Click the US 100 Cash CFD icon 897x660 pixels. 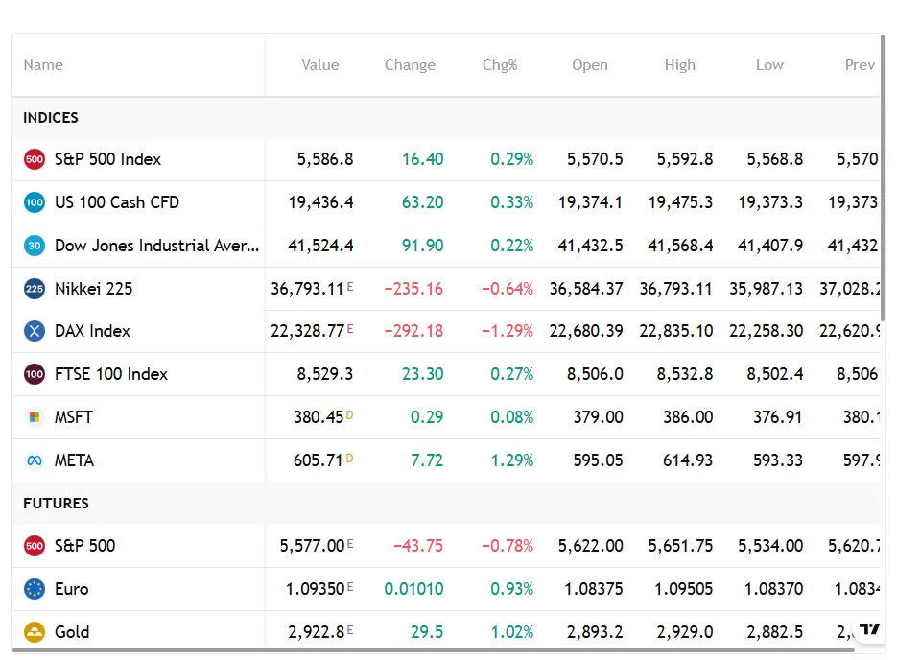coord(35,202)
